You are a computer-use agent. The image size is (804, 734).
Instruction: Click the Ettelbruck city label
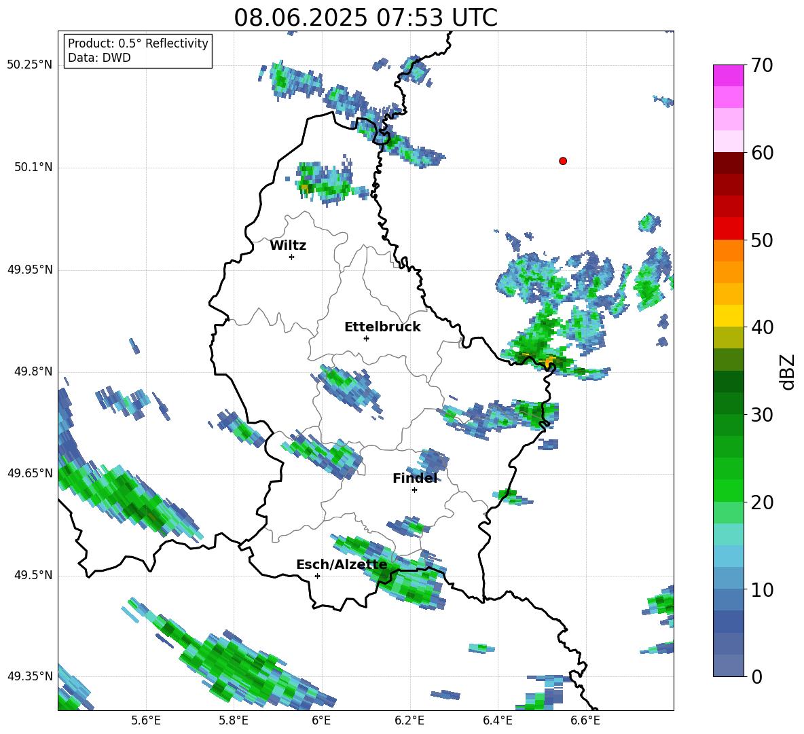[382, 327]
